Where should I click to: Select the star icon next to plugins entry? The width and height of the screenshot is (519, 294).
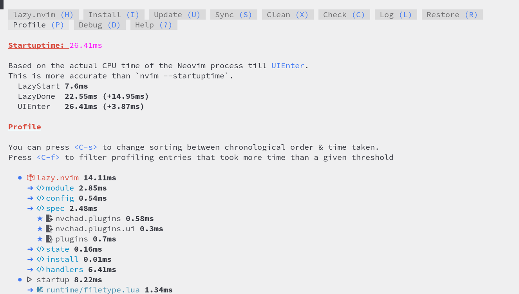coord(40,239)
